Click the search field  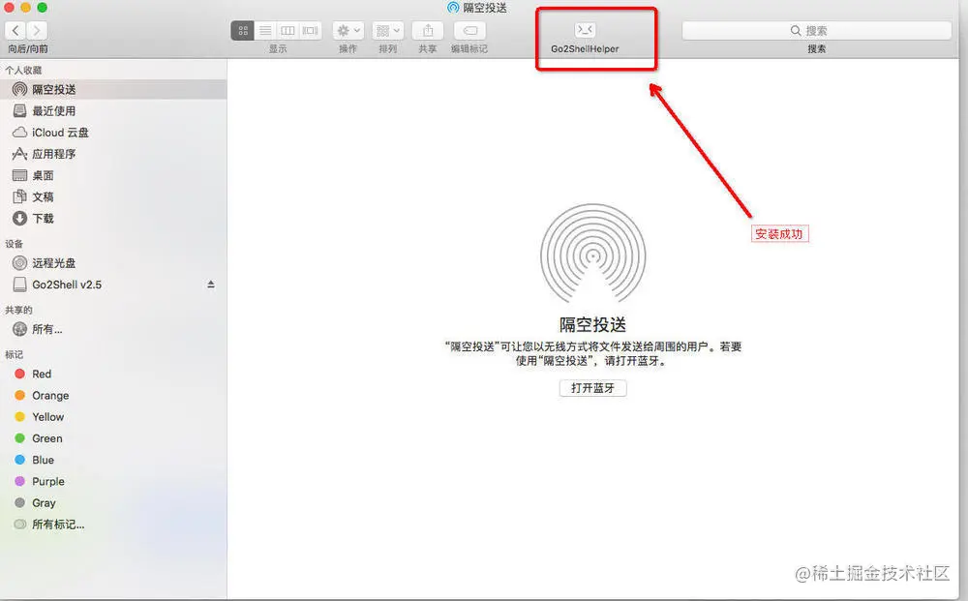(816, 30)
